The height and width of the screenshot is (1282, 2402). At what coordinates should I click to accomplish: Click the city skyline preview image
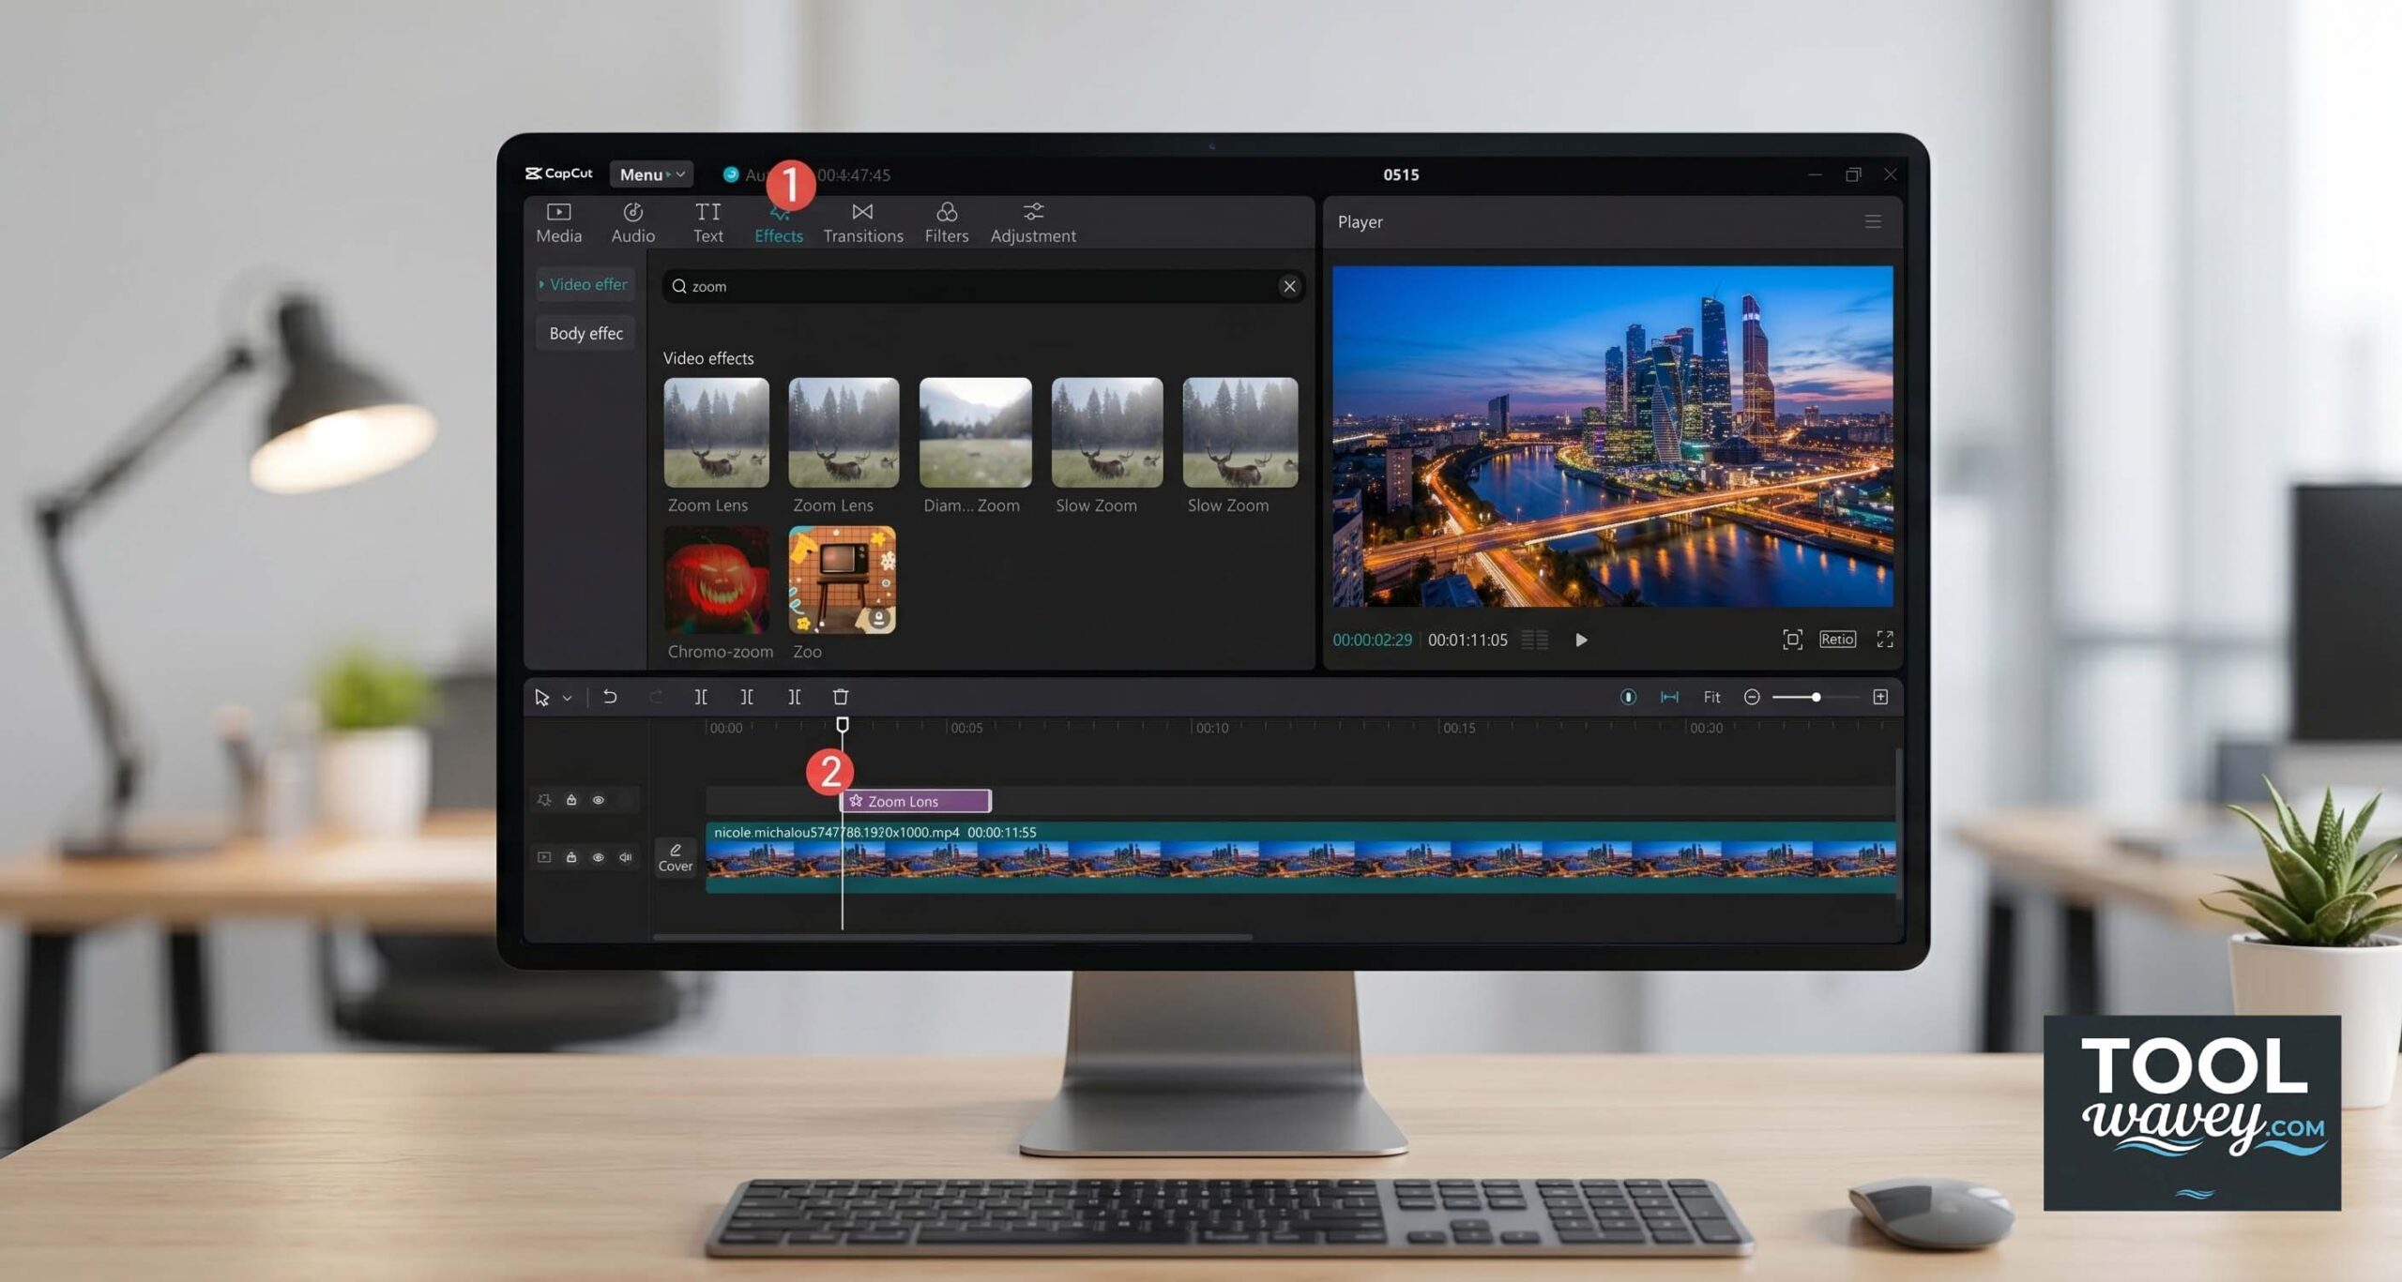1613,436
